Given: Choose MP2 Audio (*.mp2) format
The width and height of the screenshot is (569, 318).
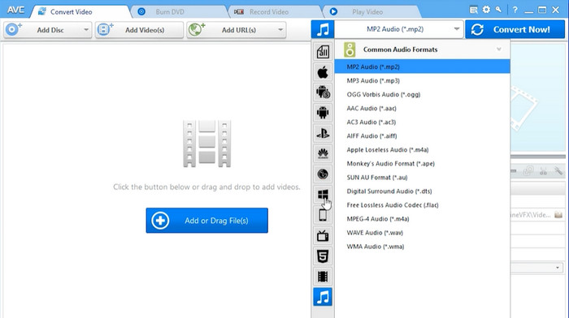Looking at the screenshot, I should click(x=422, y=67).
